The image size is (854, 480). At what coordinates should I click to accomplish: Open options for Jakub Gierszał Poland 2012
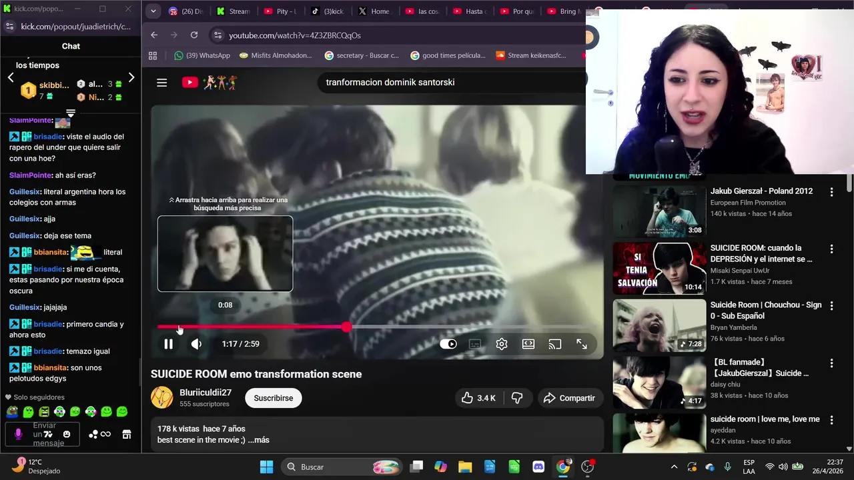831,192
